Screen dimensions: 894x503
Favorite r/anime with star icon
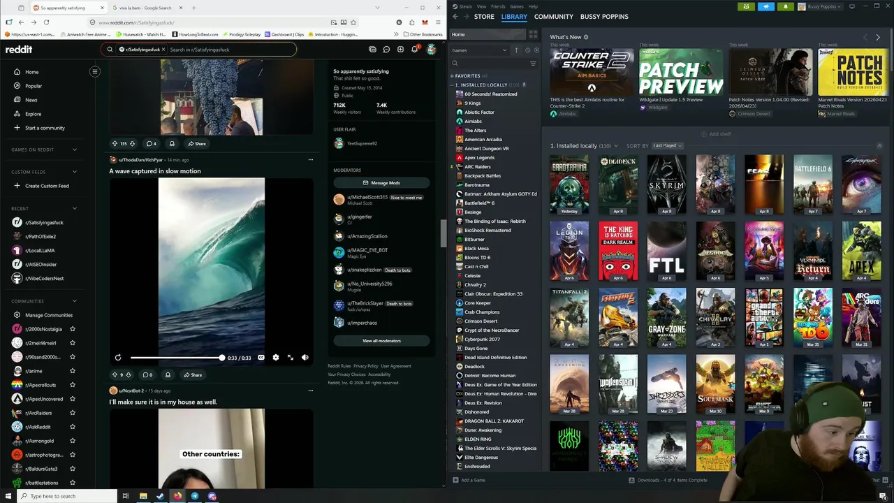click(x=73, y=371)
